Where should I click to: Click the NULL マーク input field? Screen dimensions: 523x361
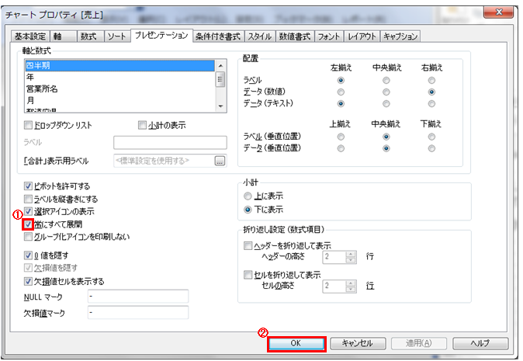tap(137, 296)
